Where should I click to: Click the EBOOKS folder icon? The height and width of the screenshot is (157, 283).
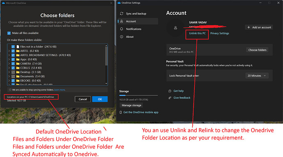18,81
